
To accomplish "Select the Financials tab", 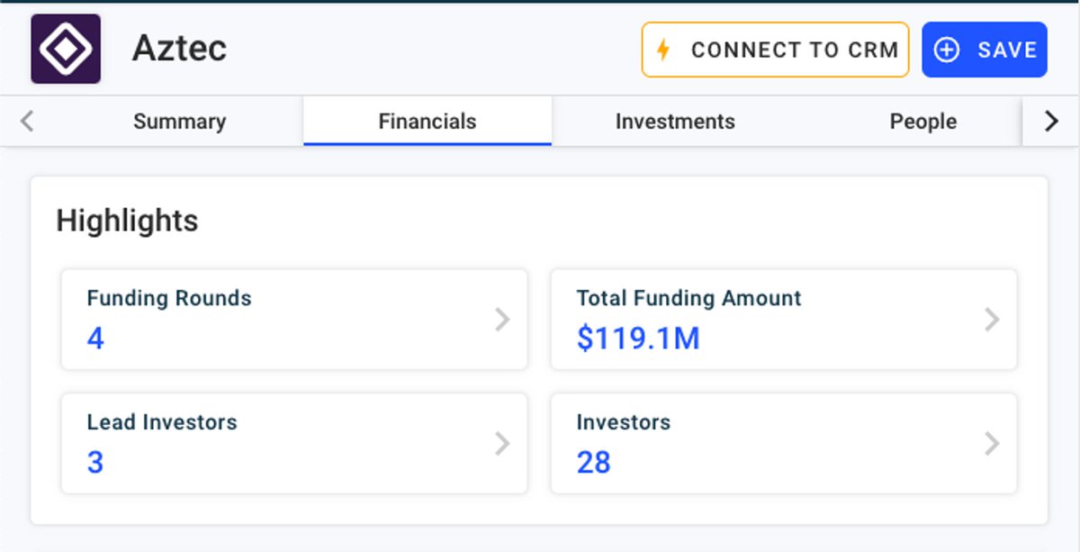I will [427, 122].
